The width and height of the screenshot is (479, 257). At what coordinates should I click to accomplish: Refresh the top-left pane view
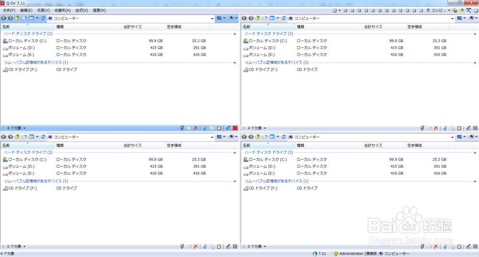(43, 18)
